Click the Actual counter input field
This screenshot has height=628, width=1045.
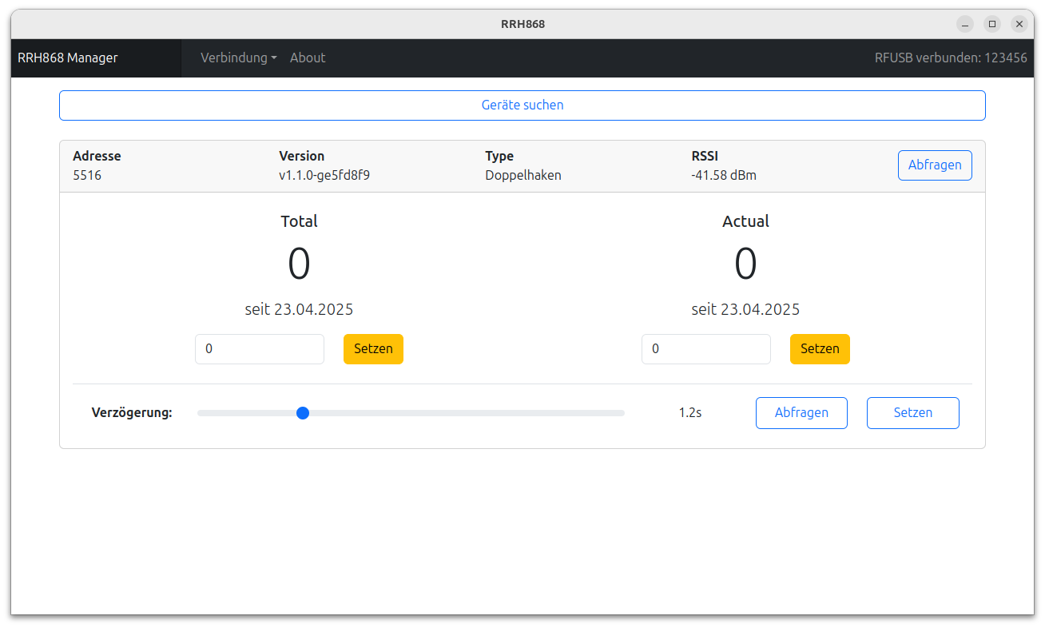point(706,349)
